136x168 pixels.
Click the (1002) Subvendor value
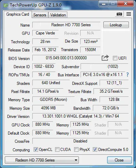[104, 66]
